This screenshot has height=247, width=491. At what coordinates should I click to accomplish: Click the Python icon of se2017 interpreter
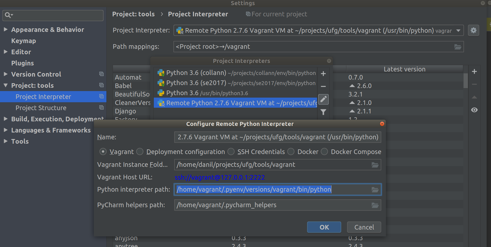tap(161, 83)
